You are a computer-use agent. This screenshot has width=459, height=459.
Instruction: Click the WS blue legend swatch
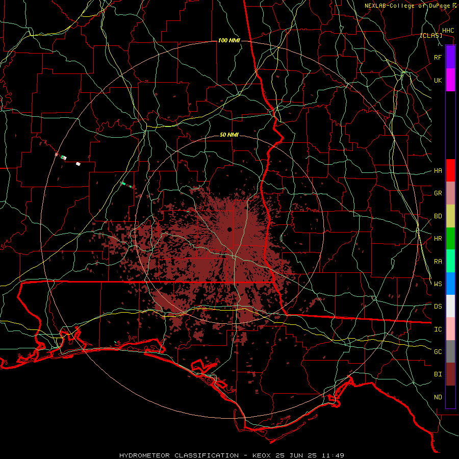pyautogui.click(x=450, y=284)
